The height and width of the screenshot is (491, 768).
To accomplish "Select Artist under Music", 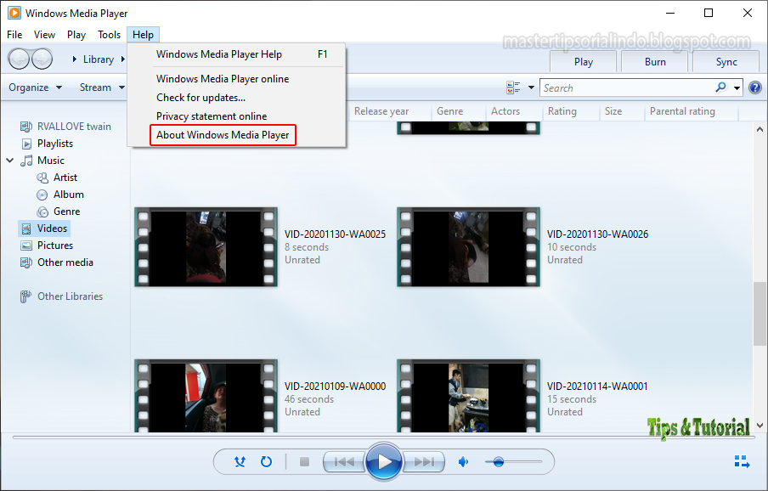I will tap(57, 178).
